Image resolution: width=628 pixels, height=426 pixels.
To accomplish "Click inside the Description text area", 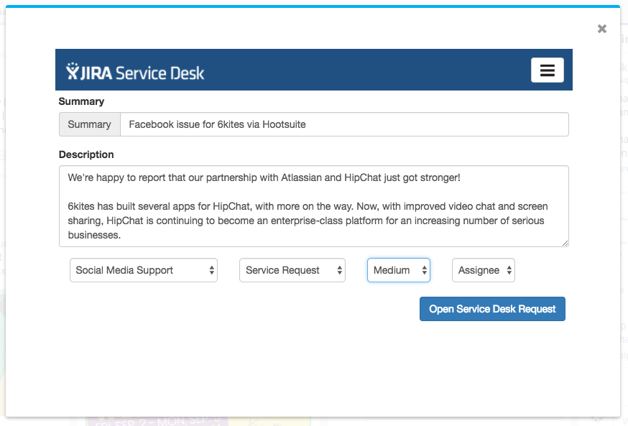I will pyautogui.click(x=313, y=206).
